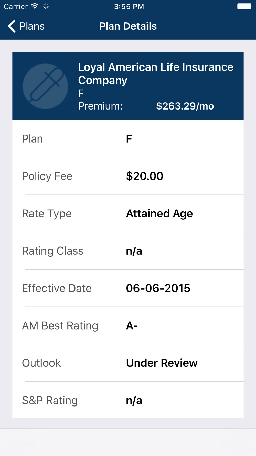Select the AM Best Rating label
256x456 pixels.
pyautogui.click(x=60, y=326)
